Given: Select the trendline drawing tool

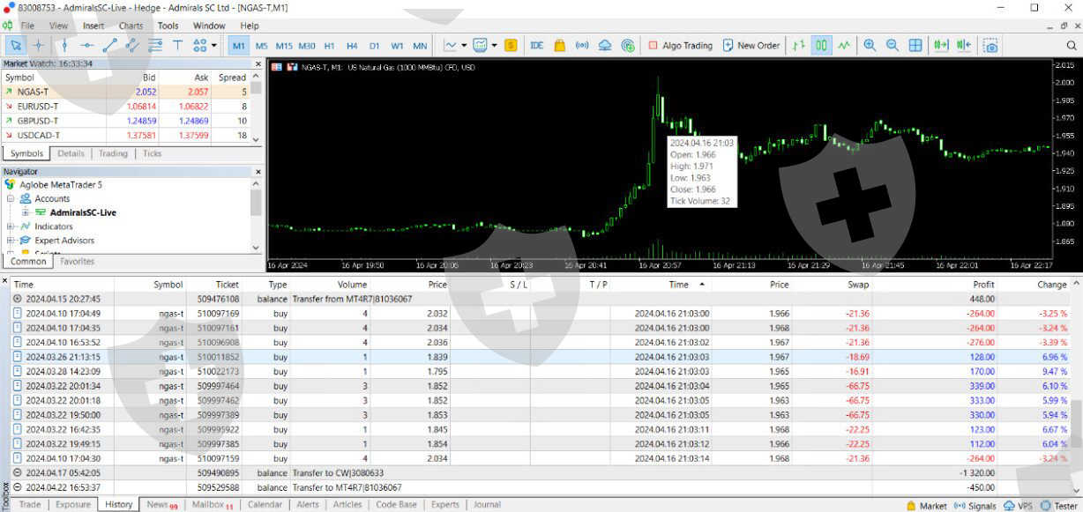Looking at the screenshot, I should (110, 45).
